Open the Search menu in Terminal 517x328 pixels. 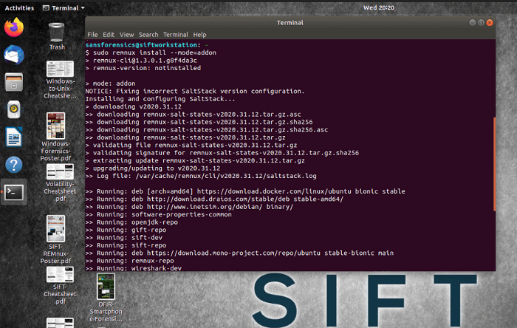(148, 35)
